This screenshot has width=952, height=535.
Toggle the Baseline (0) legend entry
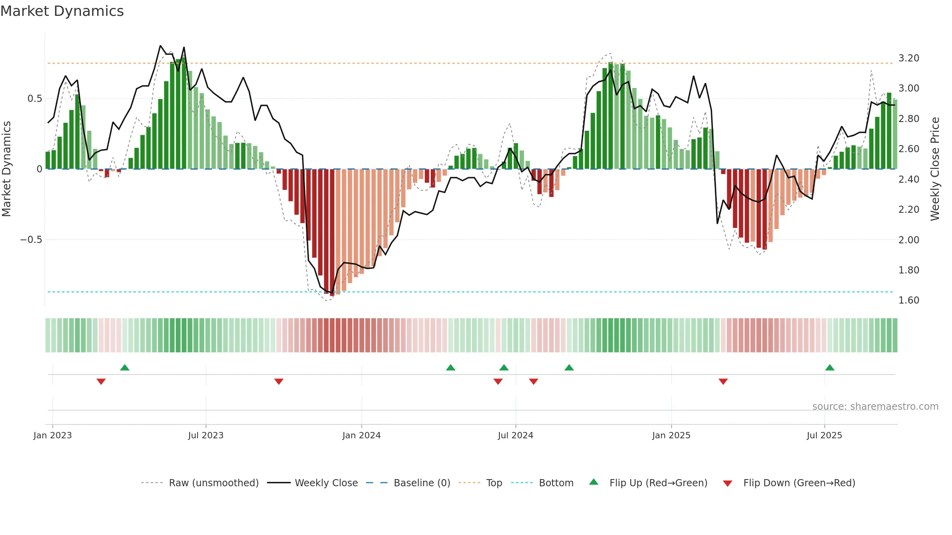pyautogui.click(x=408, y=483)
